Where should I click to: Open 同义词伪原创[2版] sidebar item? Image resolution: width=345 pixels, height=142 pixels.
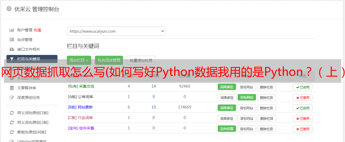(33, 122)
